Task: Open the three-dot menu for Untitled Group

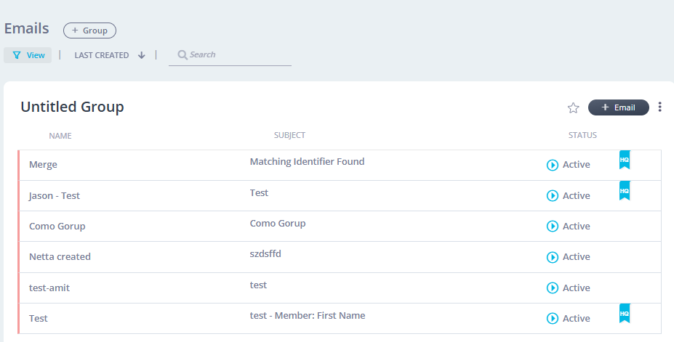Action: 659,107
